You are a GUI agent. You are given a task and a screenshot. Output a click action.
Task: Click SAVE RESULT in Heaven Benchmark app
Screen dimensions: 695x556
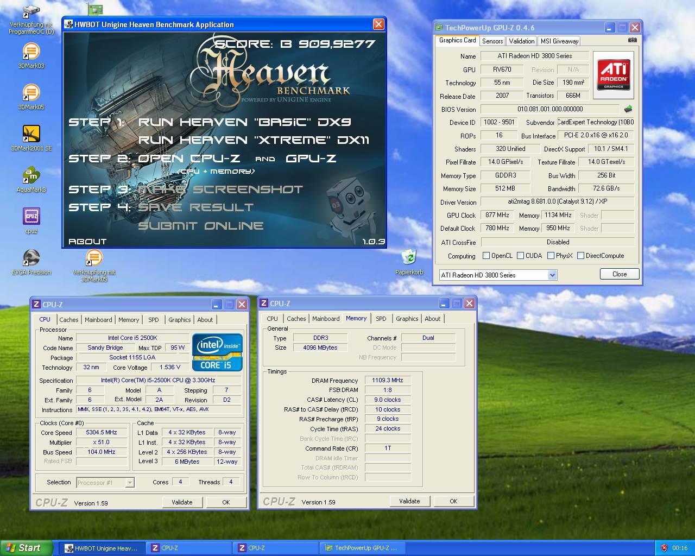click(x=195, y=207)
